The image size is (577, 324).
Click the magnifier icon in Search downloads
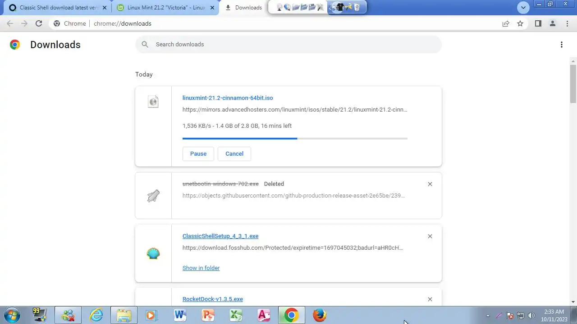(145, 44)
